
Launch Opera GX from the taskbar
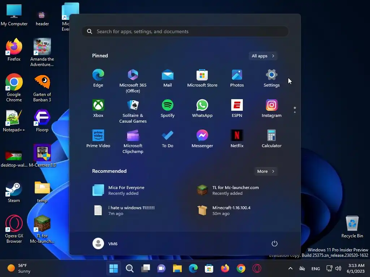257,268
